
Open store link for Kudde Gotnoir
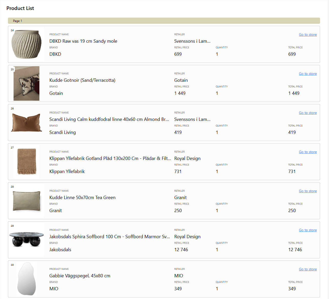[308, 74]
